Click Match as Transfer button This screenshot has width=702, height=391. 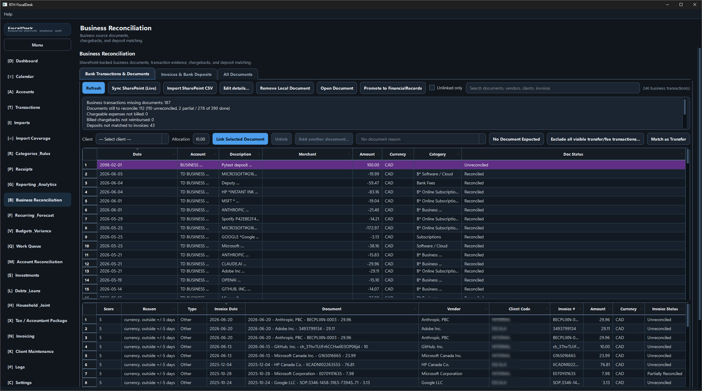click(668, 139)
